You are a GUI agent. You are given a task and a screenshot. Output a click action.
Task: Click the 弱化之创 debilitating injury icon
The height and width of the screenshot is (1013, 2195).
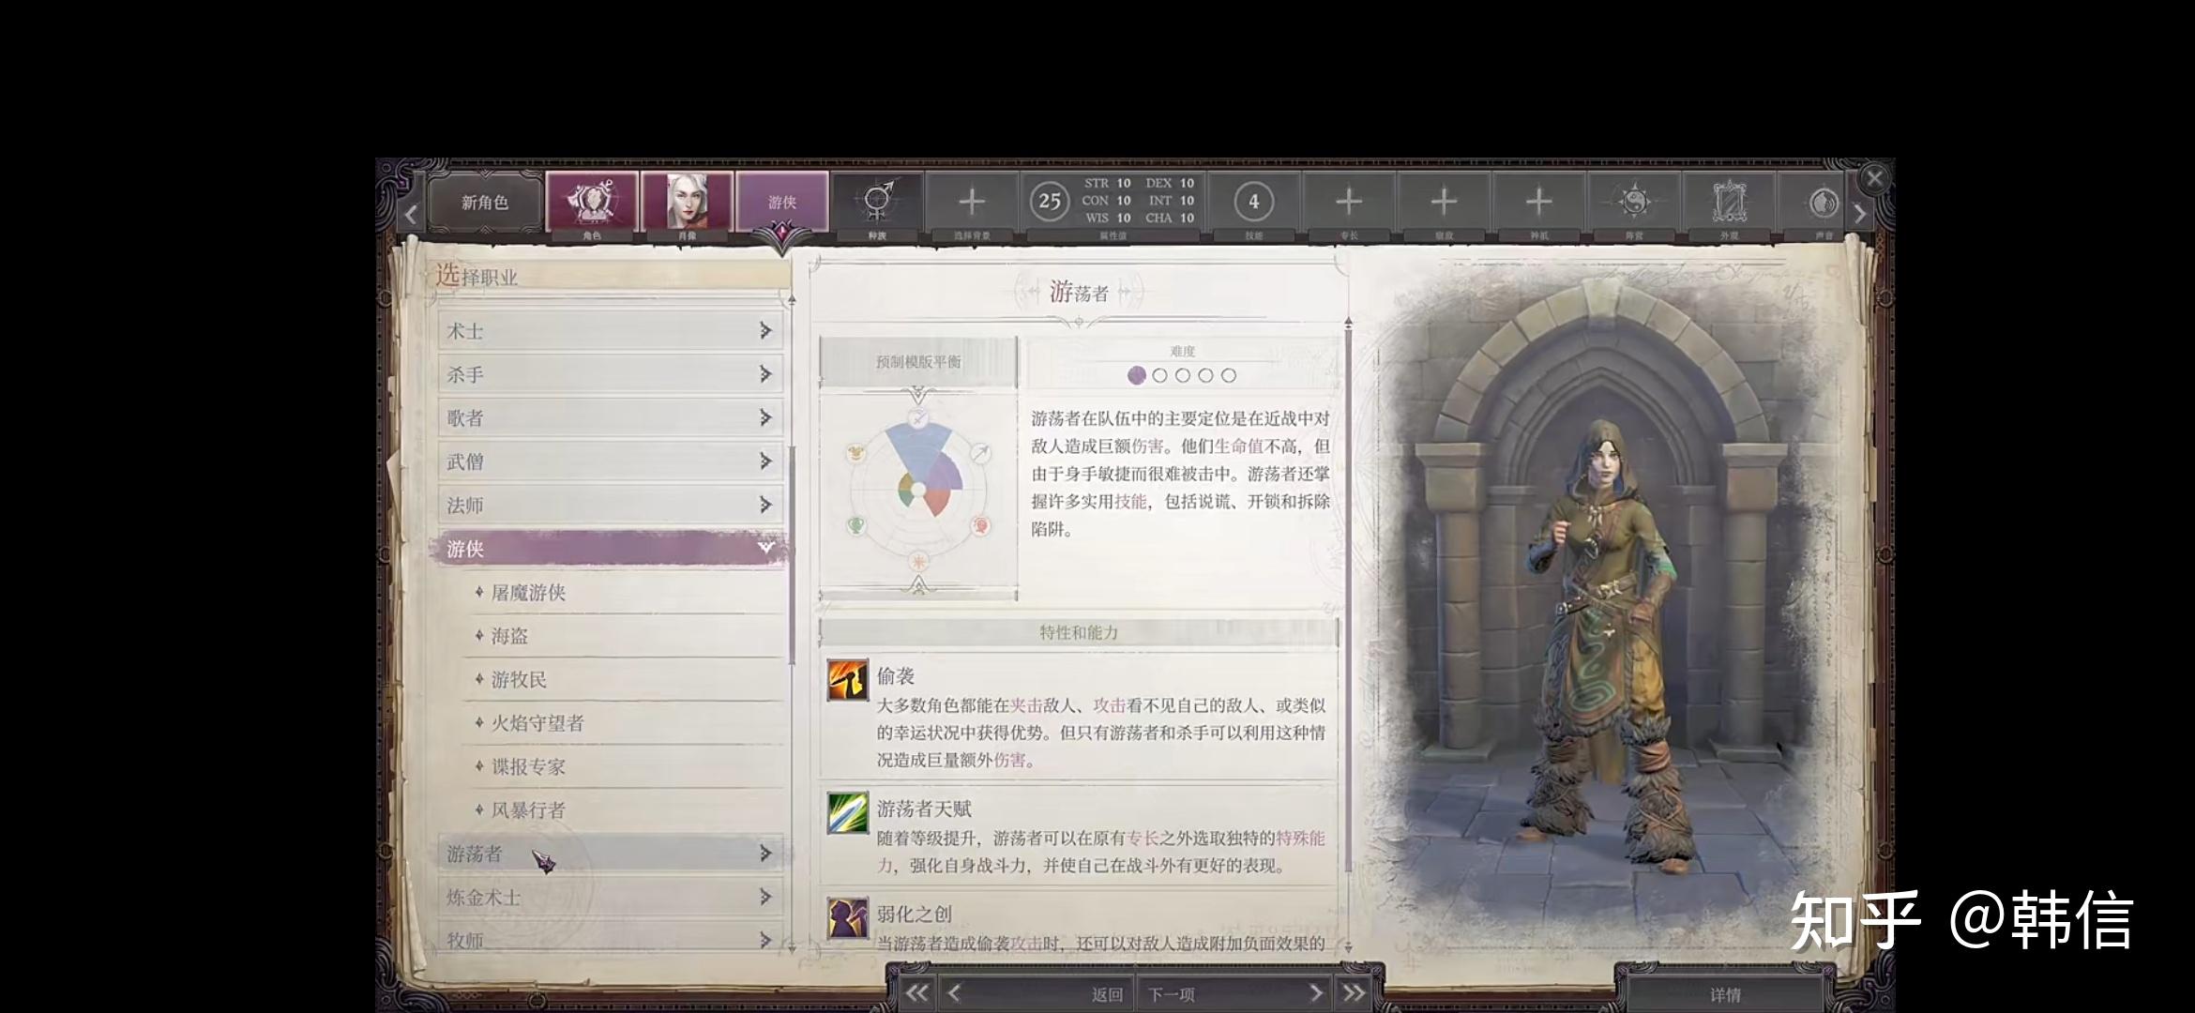[x=847, y=916]
